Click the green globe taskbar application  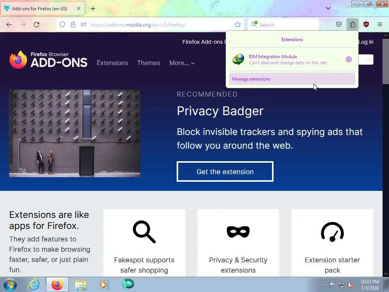128,284
